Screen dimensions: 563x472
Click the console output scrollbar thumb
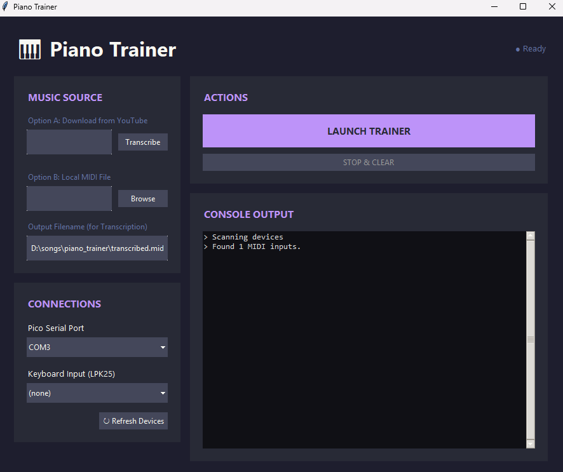tap(531, 340)
